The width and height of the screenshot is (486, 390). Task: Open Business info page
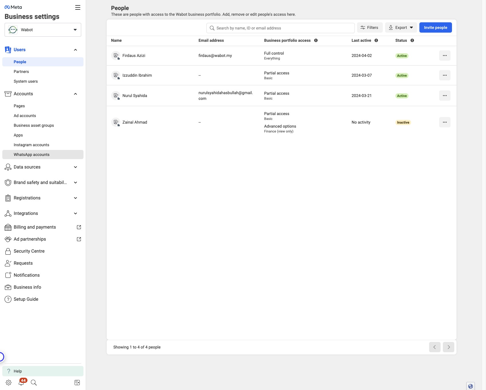pyautogui.click(x=43, y=287)
